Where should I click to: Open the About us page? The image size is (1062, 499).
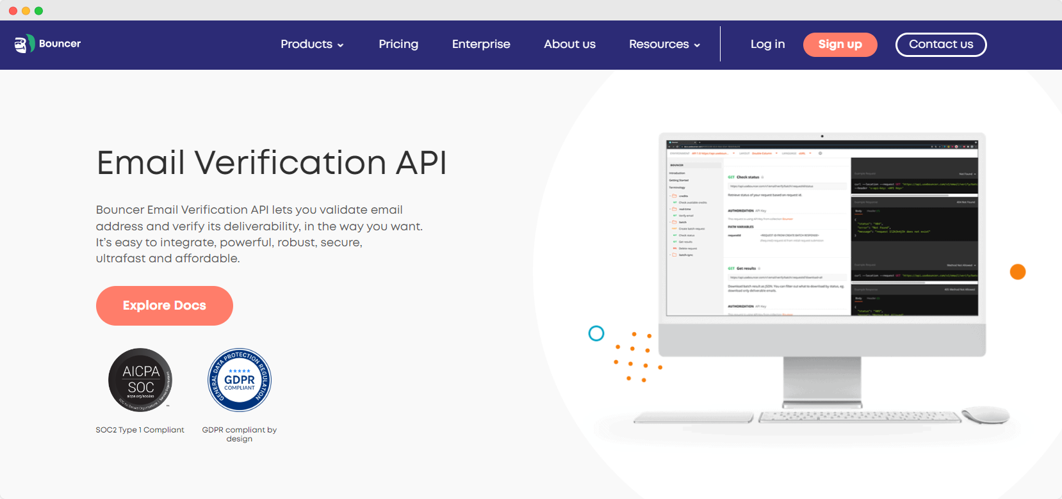point(569,44)
